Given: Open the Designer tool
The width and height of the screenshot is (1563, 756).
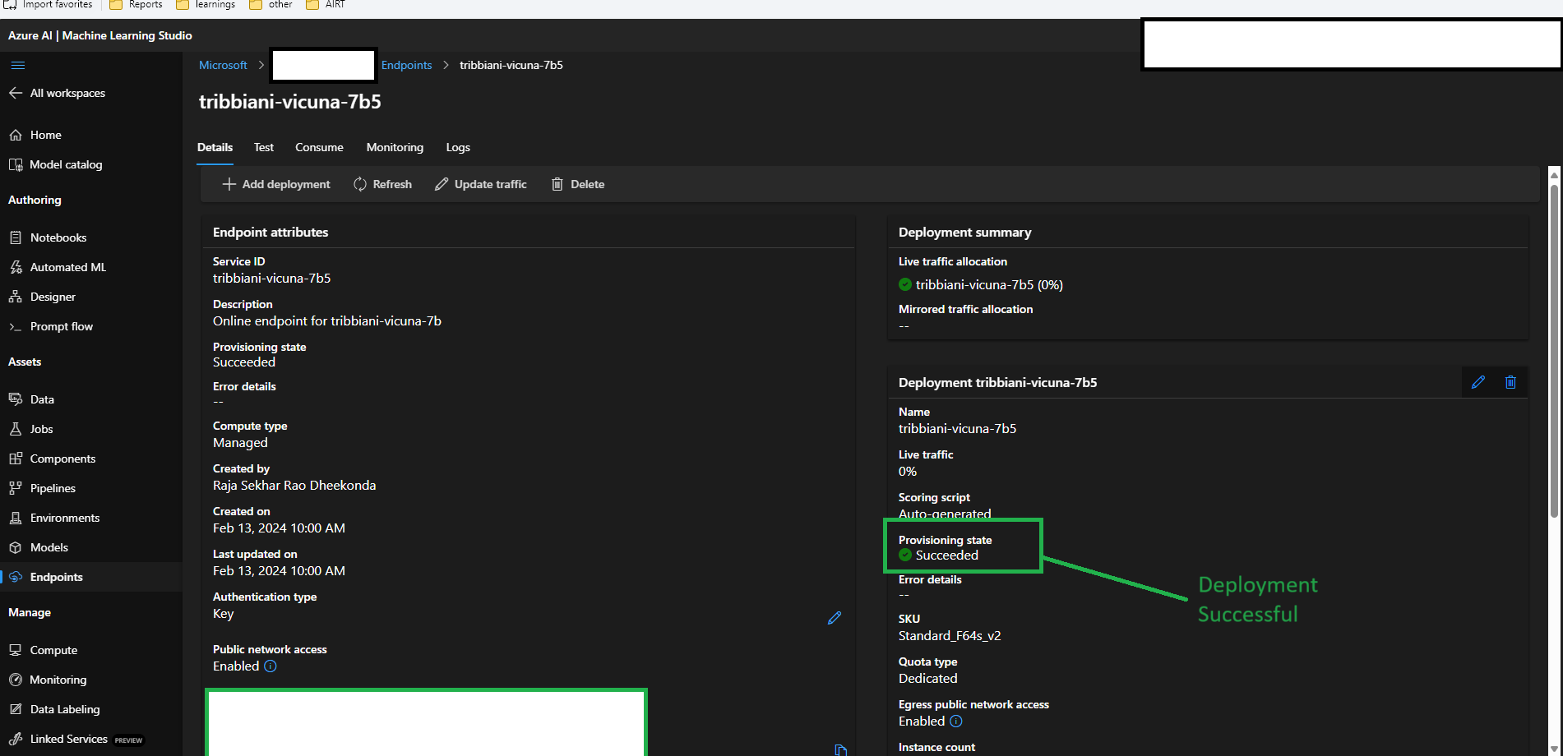Looking at the screenshot, I should tap(52, 297).
